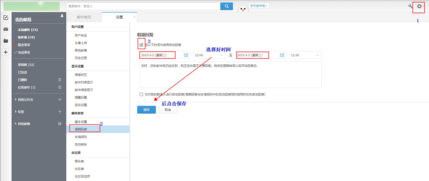The height and width of the screenshot is (181, 429).
Task: Select 收信规则 in settings menu
Action: (81, 137)
